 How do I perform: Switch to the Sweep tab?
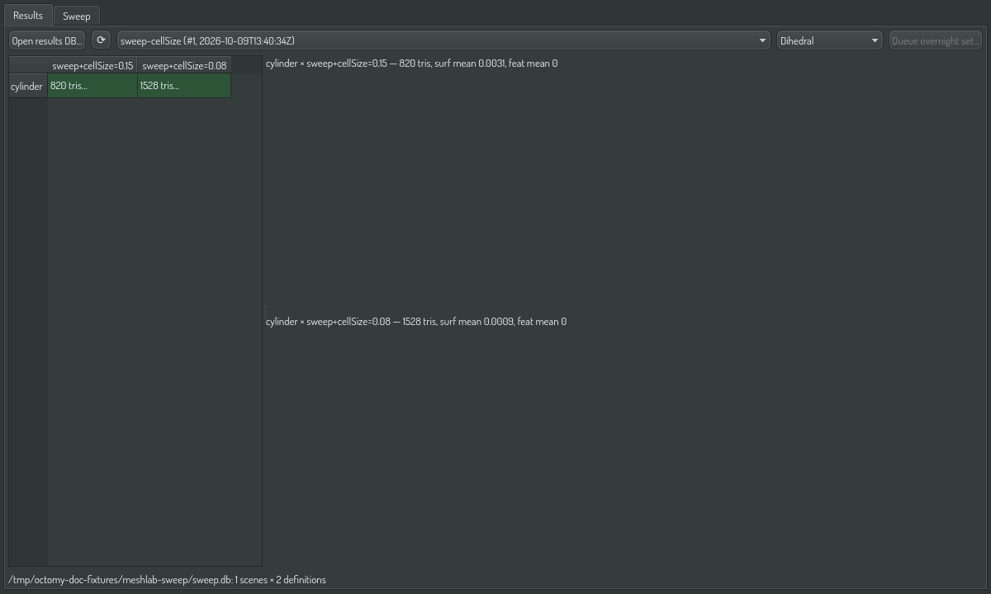tap(77, 16)
